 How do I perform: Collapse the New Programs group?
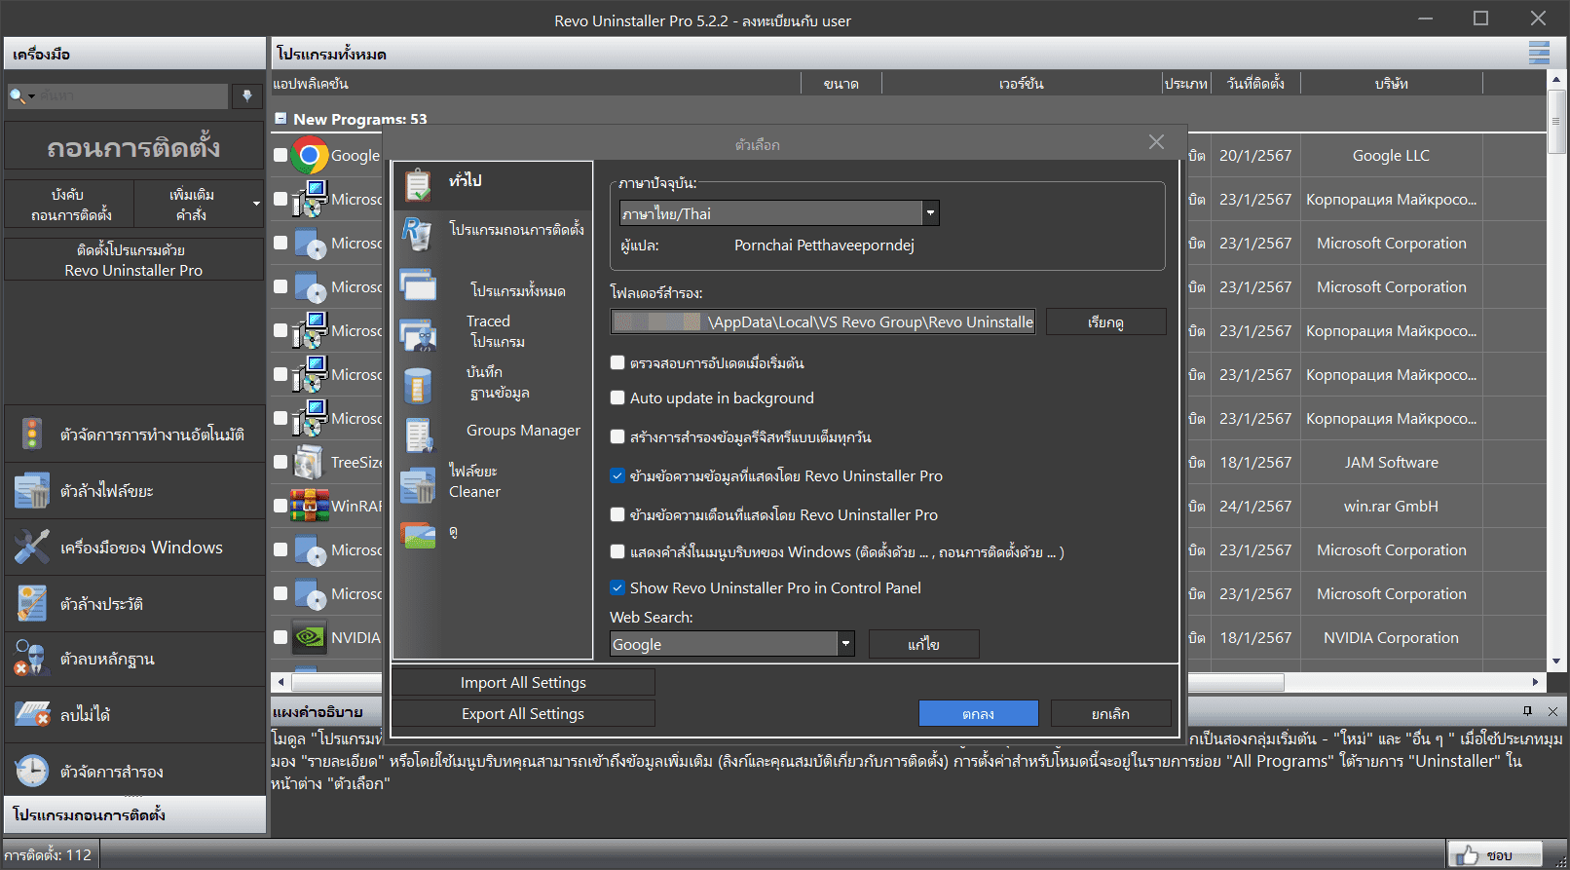280,119
